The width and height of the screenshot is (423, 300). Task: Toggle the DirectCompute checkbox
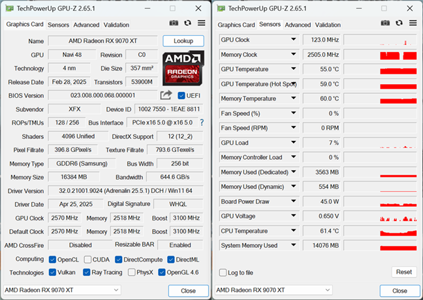(118, 260)
